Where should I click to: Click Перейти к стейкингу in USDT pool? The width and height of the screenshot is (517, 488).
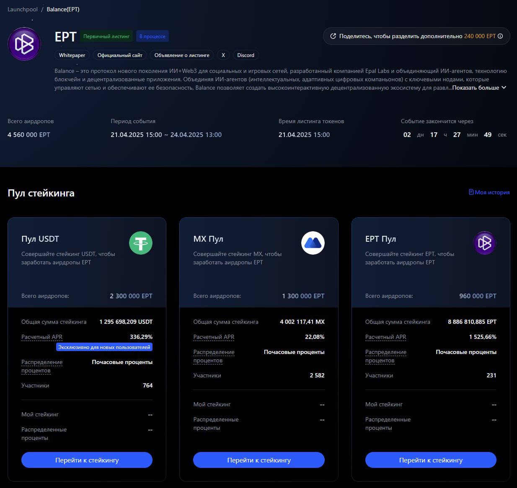87,460
